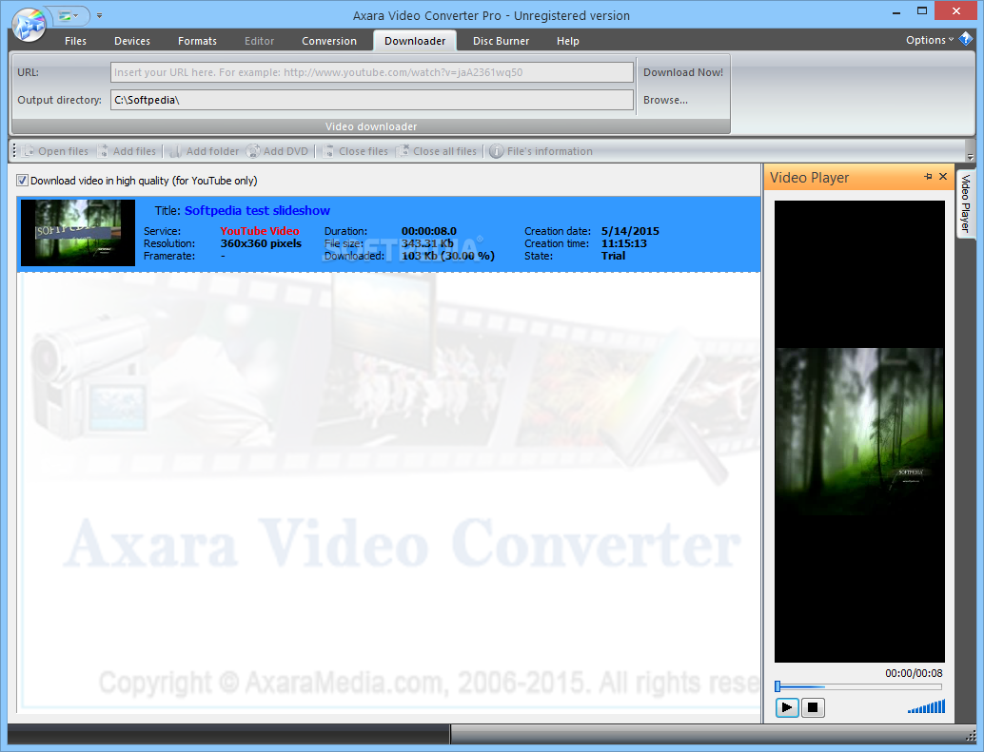This screenshot has height=752, width=984.
Task: Expand the customize quick access arrow
Action: click(x=99, y=15)
